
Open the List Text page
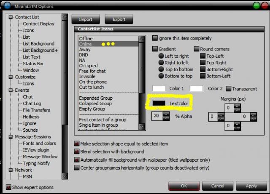pyautogui.click(x=32, y=57)
